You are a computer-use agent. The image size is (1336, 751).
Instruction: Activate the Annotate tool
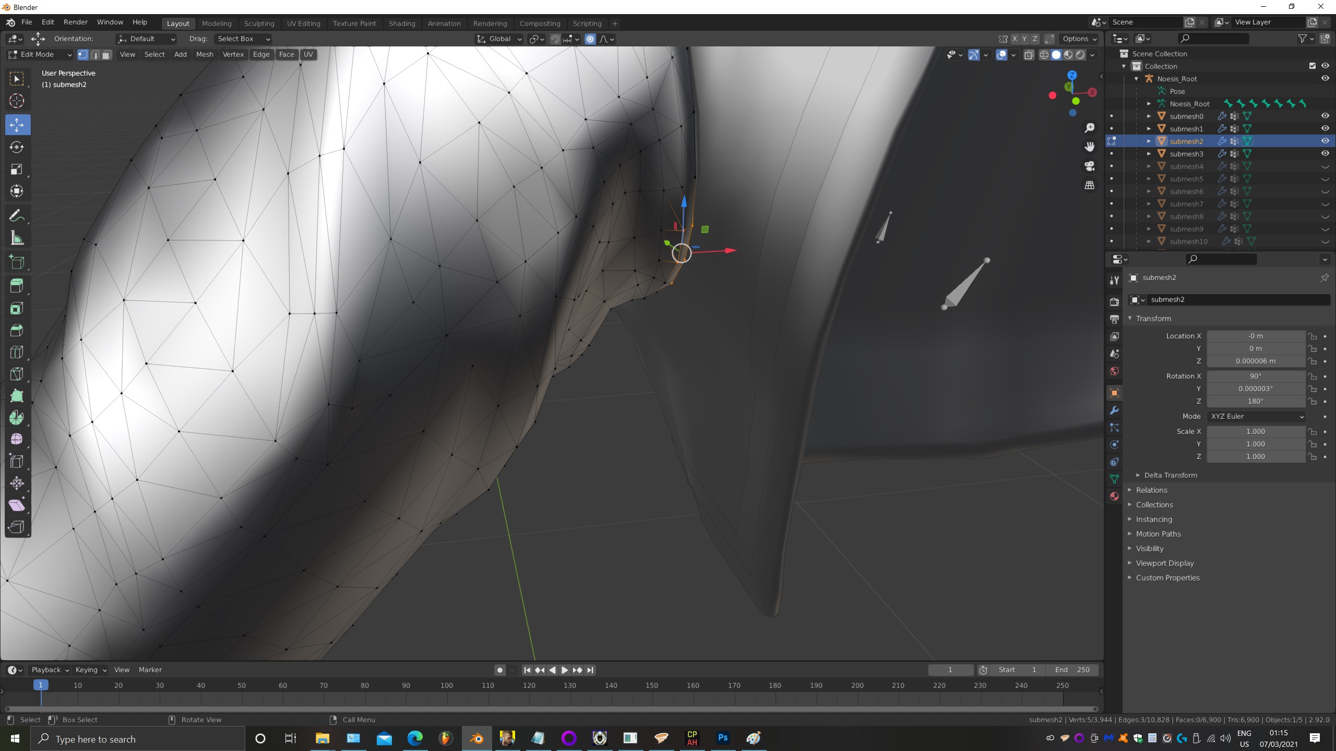pyautogui.click(x=17, y=216)
